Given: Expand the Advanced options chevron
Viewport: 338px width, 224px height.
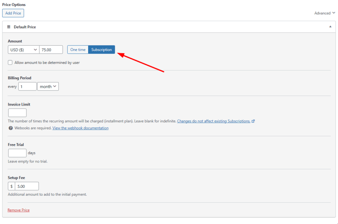Looking at the screenshot, I should [x=334, y=13].
